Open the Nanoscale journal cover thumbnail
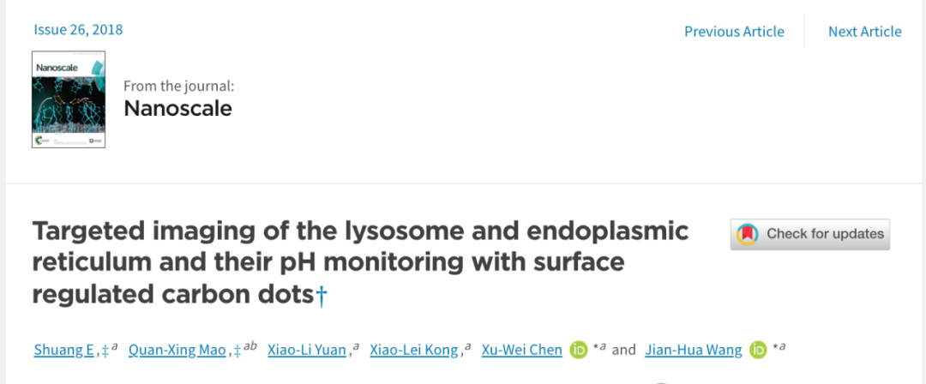This screenshot has width=926, height=384. [69, 99]
